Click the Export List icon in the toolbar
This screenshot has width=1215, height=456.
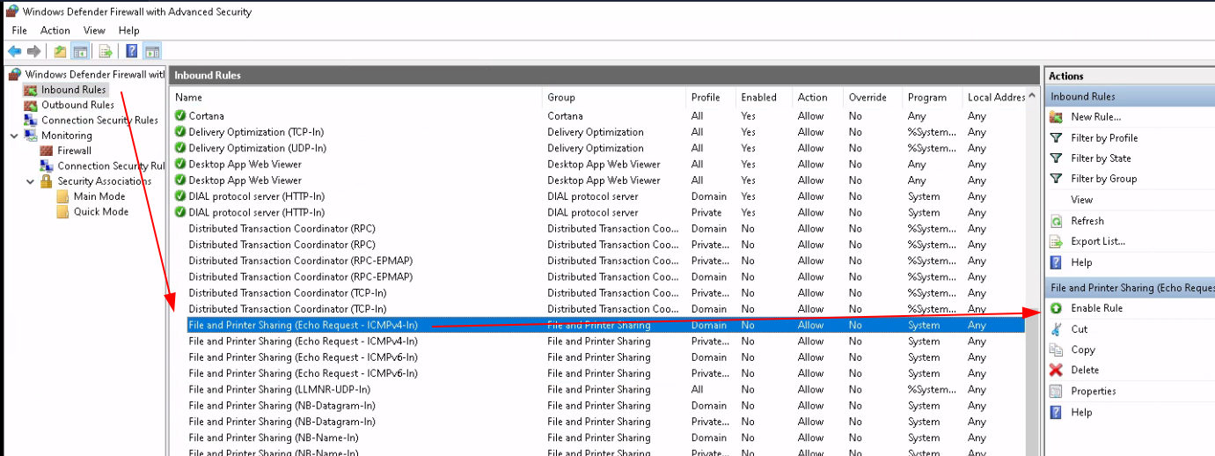tap(106, 51)
